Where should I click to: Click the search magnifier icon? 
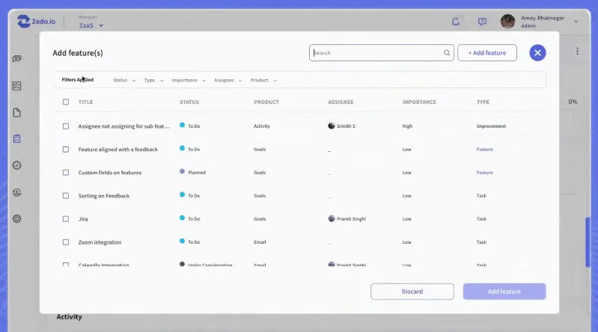[x=447, y=53]
